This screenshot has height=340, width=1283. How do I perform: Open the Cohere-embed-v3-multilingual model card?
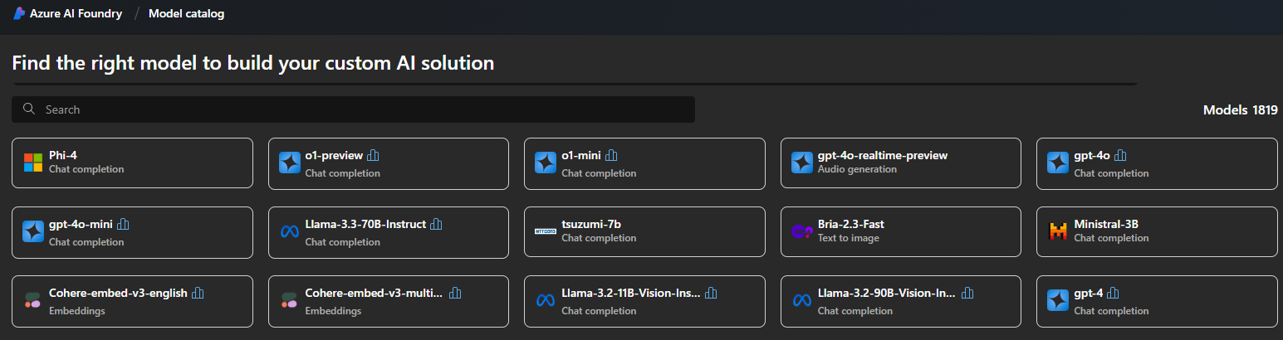388,301
